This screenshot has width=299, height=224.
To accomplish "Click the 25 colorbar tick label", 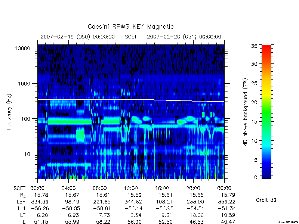I will click(254, 83).
